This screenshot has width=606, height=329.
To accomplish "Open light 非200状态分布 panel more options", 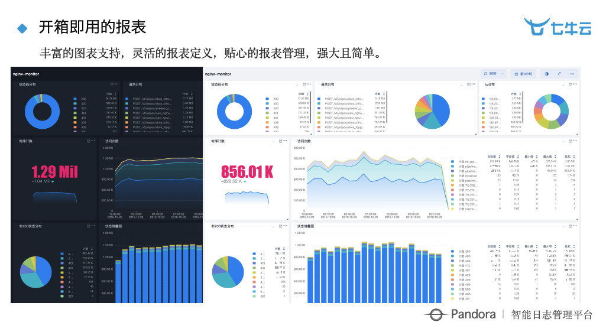I will click(285, 226).
